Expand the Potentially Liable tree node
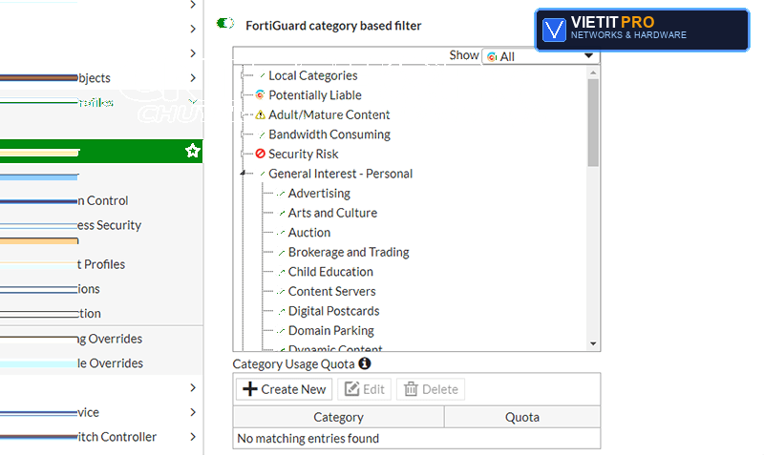Screen dimensions: 764x455 point(243,94)
